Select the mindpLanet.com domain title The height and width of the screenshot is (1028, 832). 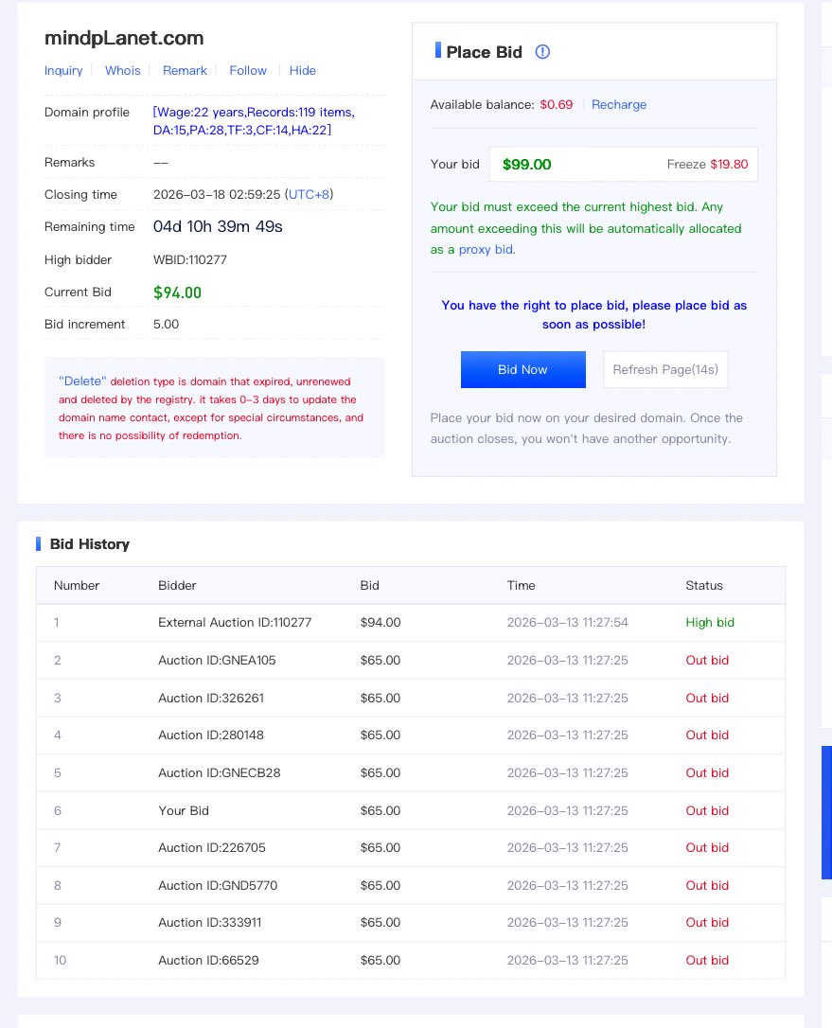(124, 38)
